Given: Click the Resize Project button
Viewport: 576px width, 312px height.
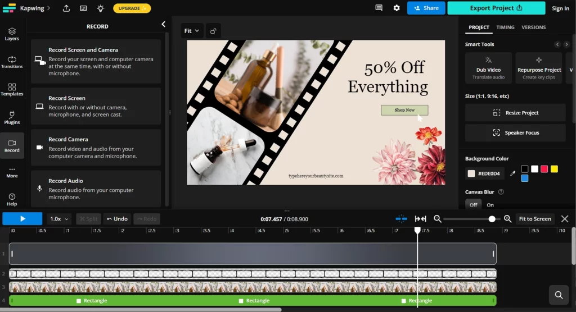Looking at the screenshot, I should tap(515, 113).
